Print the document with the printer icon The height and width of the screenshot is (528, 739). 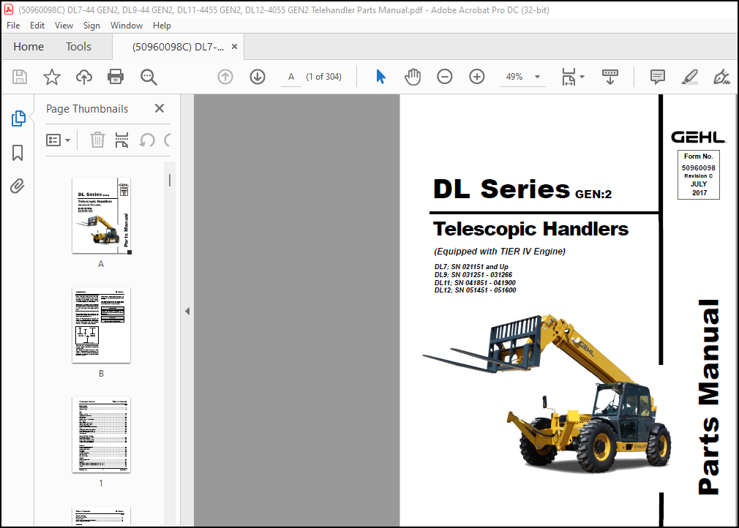pos(116,77)
